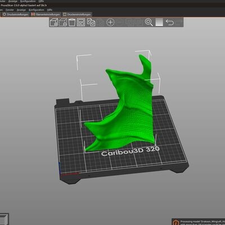Open variable layer height editing icon
The image size is (225, 225).
pos(159,22)
